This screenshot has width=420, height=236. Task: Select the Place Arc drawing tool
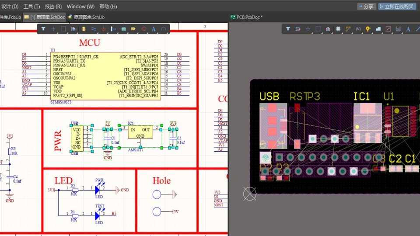[x=163, y=29]
